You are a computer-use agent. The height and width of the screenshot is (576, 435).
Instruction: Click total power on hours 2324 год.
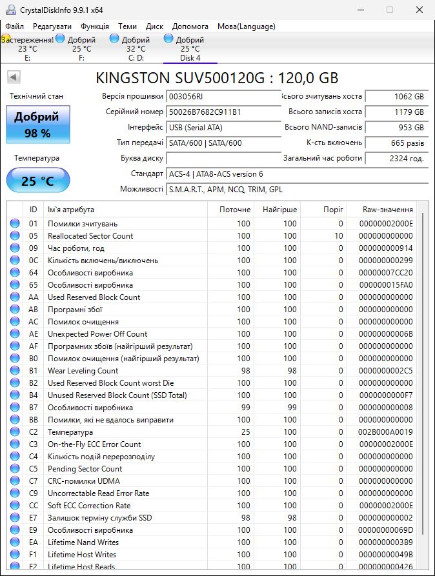click(397, 159)
